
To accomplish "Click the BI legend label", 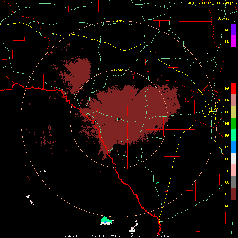I will pyautogui.click(x=227, y=194).
